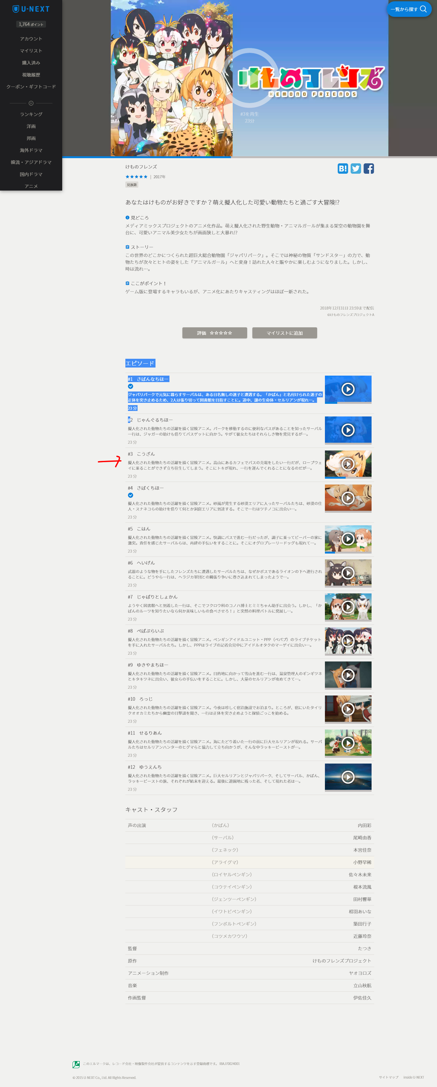Browse アニメ category in sidebar
Screen dimensions: 437x1087
pos(31,186)
